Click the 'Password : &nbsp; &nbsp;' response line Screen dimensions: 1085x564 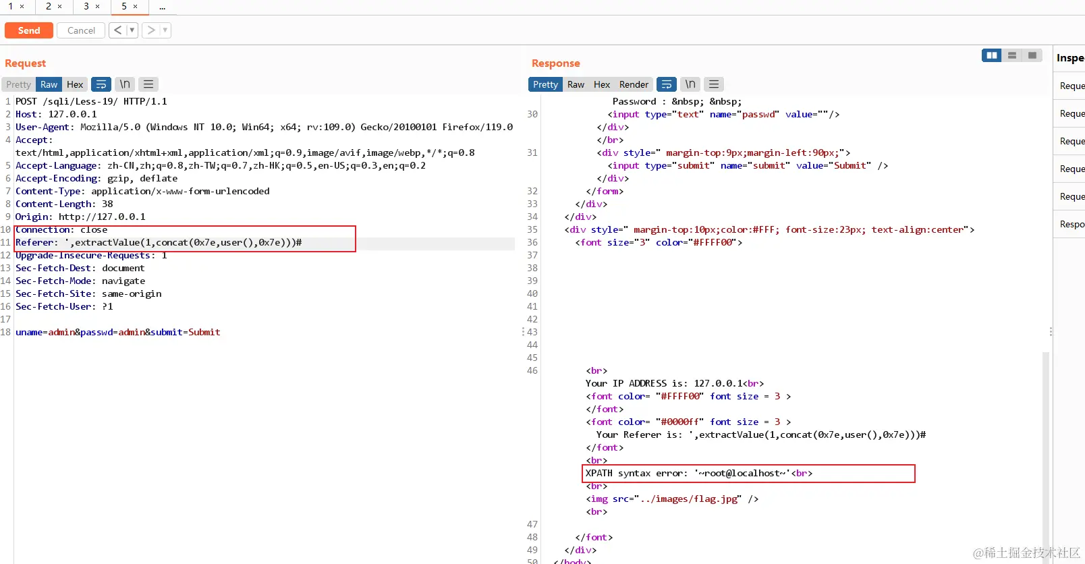click(677, 101)
